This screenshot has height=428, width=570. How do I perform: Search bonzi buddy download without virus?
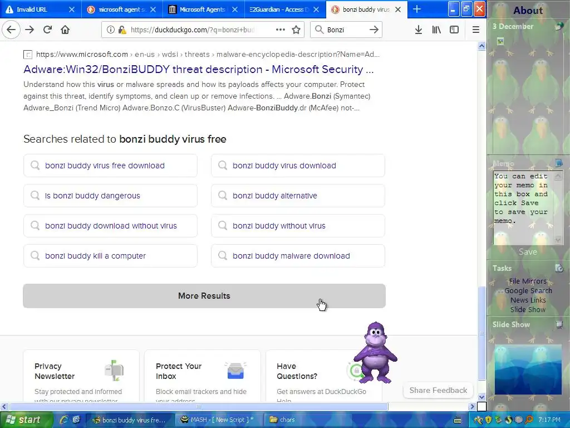(x=111, y=226)
